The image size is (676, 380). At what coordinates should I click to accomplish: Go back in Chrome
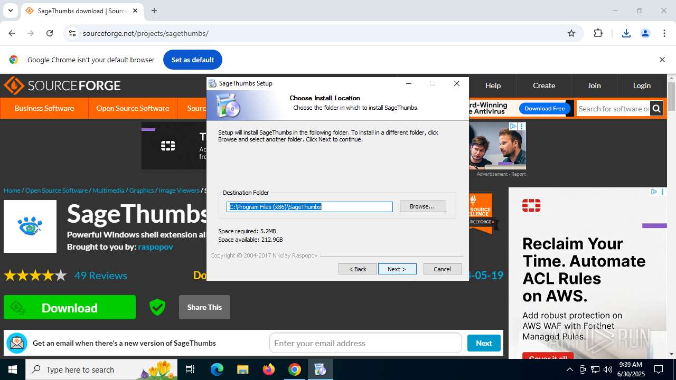coord(12,33)
